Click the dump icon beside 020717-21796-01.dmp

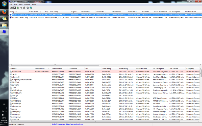coord(11,17)
